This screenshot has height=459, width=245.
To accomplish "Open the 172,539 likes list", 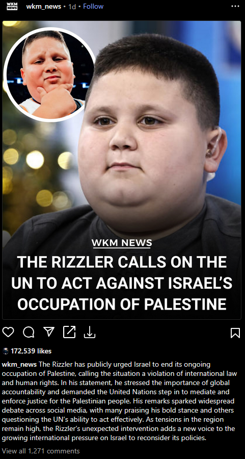I will click(31, 351).
